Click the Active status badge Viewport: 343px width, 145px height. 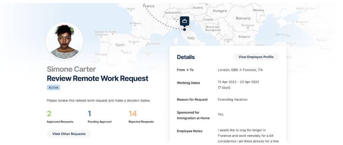(54, 87)
